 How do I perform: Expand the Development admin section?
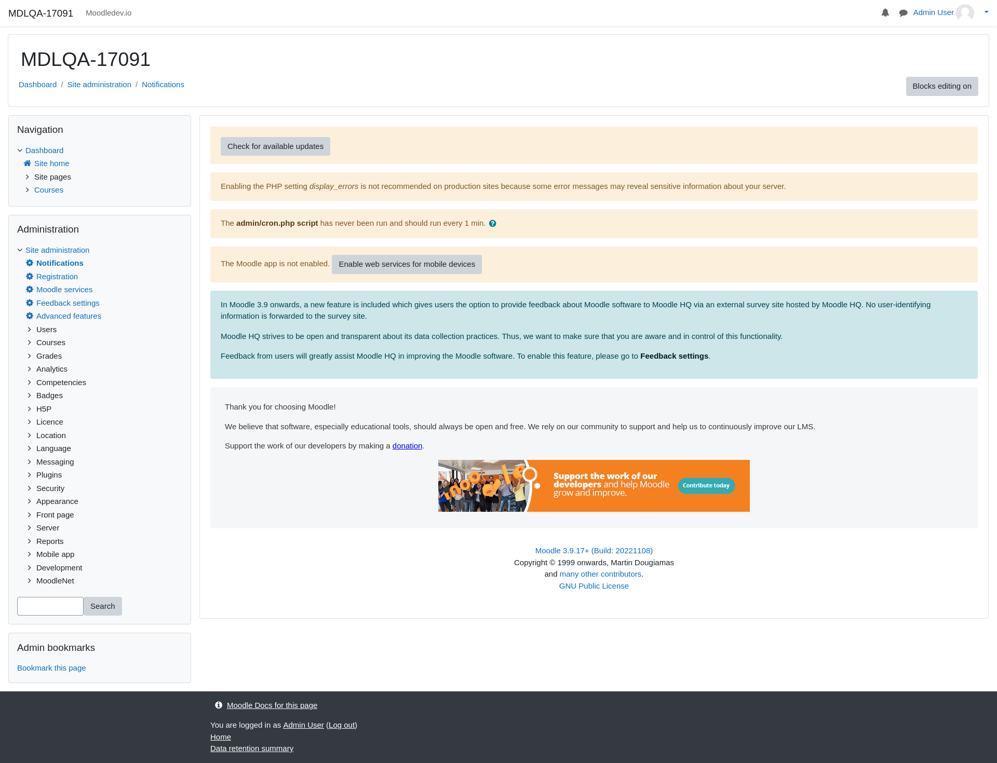[x=30, y=568]
